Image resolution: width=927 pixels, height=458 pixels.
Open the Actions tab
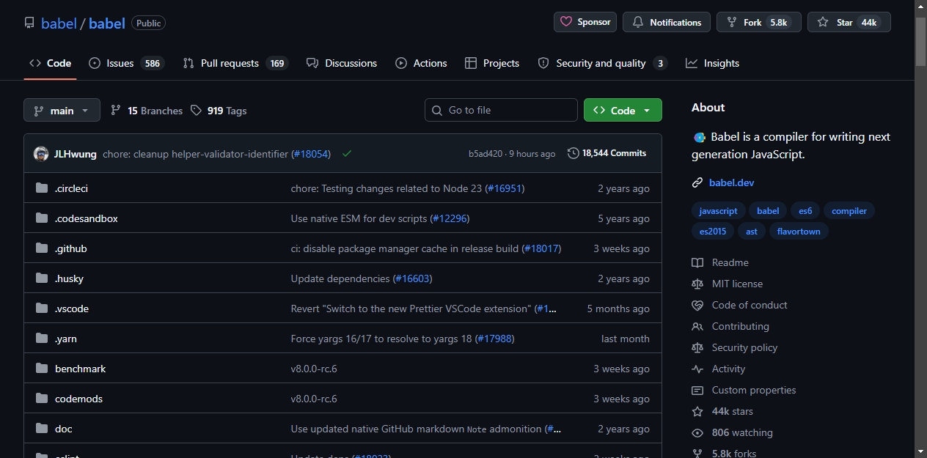click(x=421, y=63)
